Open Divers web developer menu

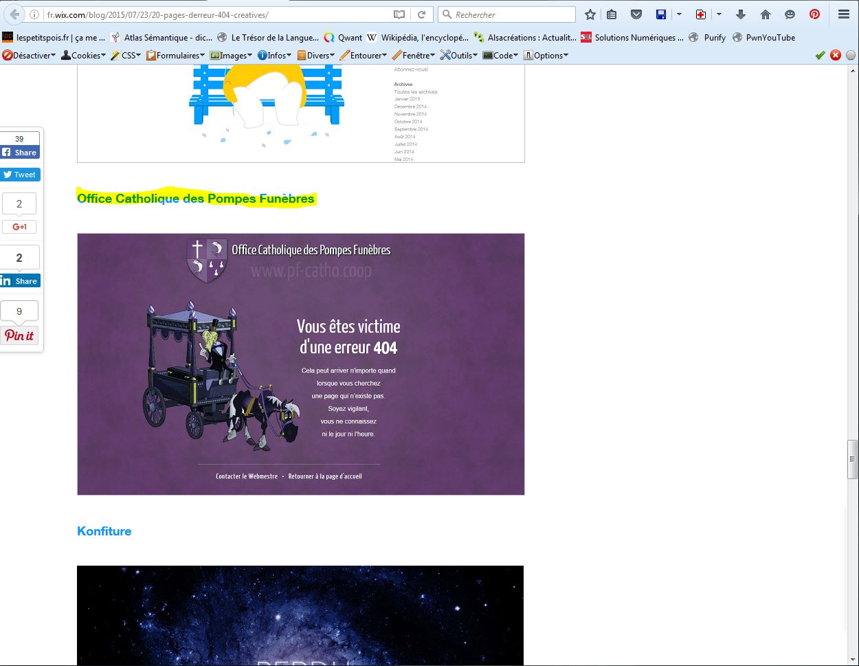(x=315, y=56)
